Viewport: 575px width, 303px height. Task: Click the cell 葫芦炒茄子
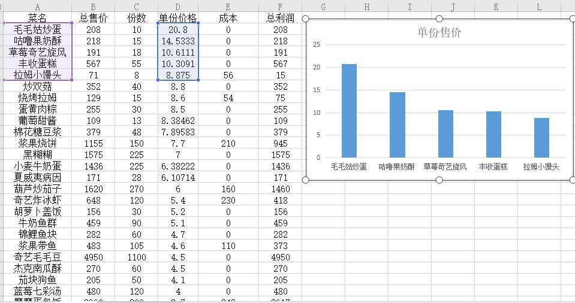click(37, 189)
